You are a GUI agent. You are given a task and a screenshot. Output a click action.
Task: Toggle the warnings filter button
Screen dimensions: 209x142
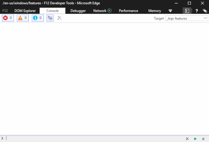point(23,18)
